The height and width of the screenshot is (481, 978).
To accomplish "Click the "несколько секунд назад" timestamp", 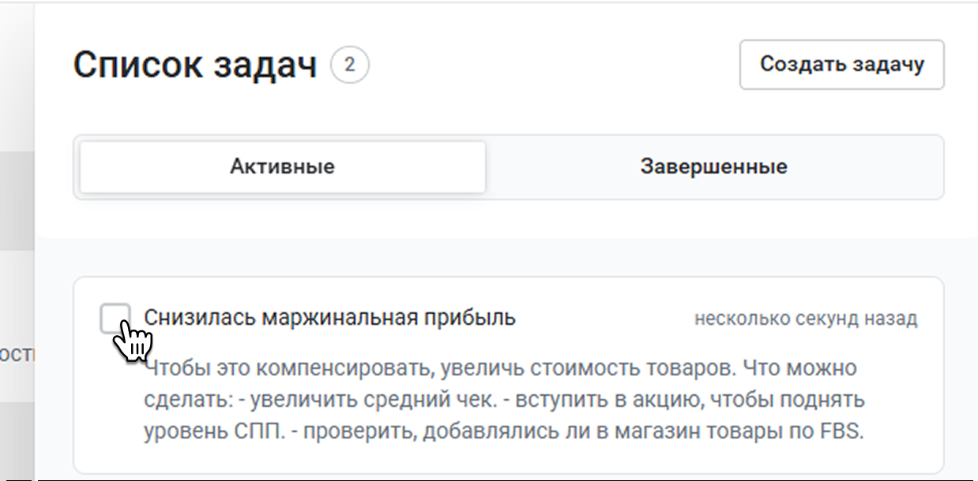I will tap(806, 319).
